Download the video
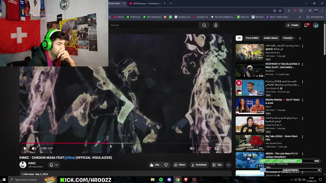 (199, 165)
